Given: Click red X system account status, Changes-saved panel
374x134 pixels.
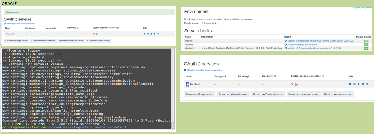Looking at the screenshot, I should (x=94, y=34).
